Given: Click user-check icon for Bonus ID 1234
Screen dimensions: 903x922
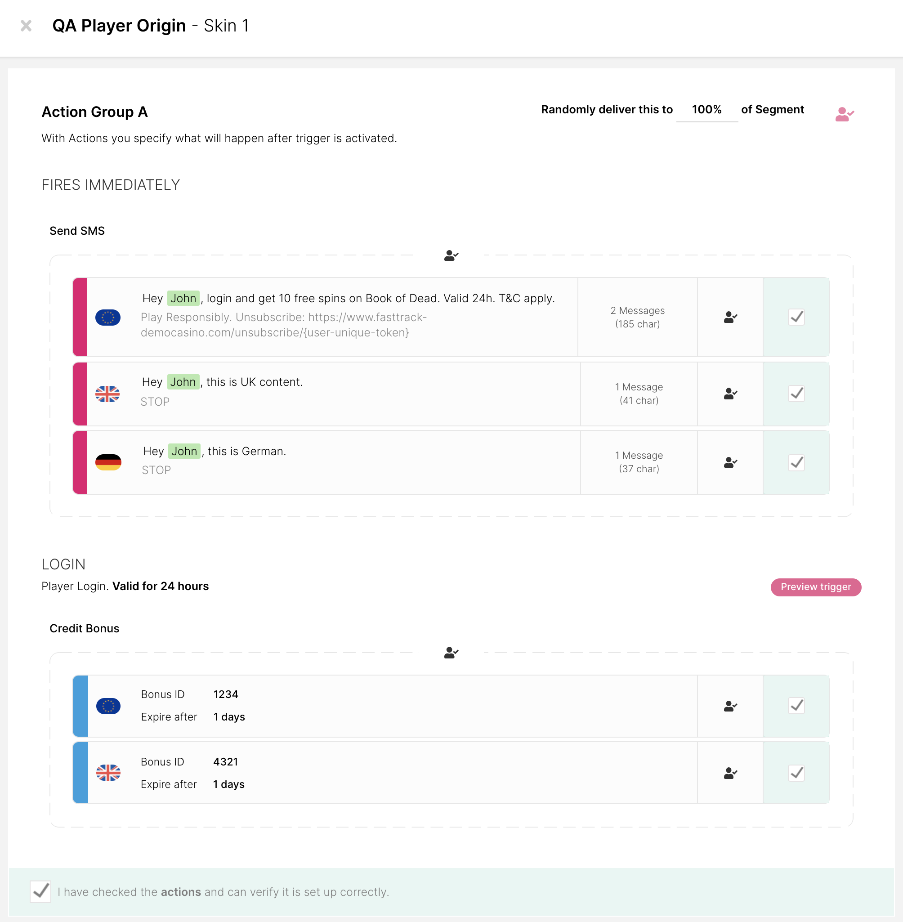Looking at the screenshot, I should click(x=730, y=706).
